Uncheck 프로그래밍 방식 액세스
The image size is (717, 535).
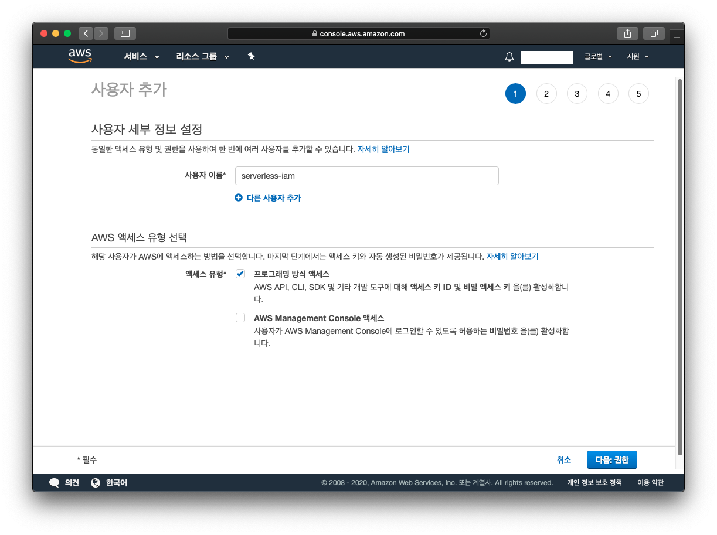[x=240, y=273]
